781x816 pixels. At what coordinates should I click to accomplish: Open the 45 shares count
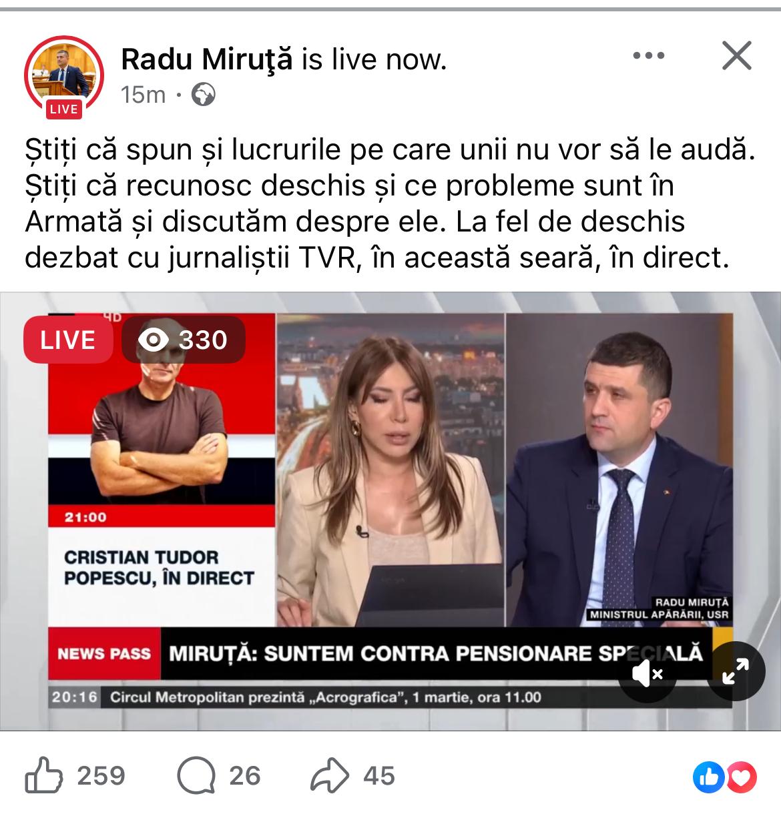(379, 776)
